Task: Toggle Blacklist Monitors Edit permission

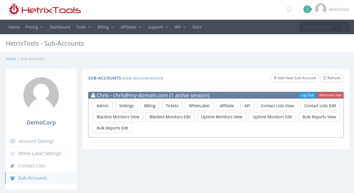Action: (x=170, y=117)
